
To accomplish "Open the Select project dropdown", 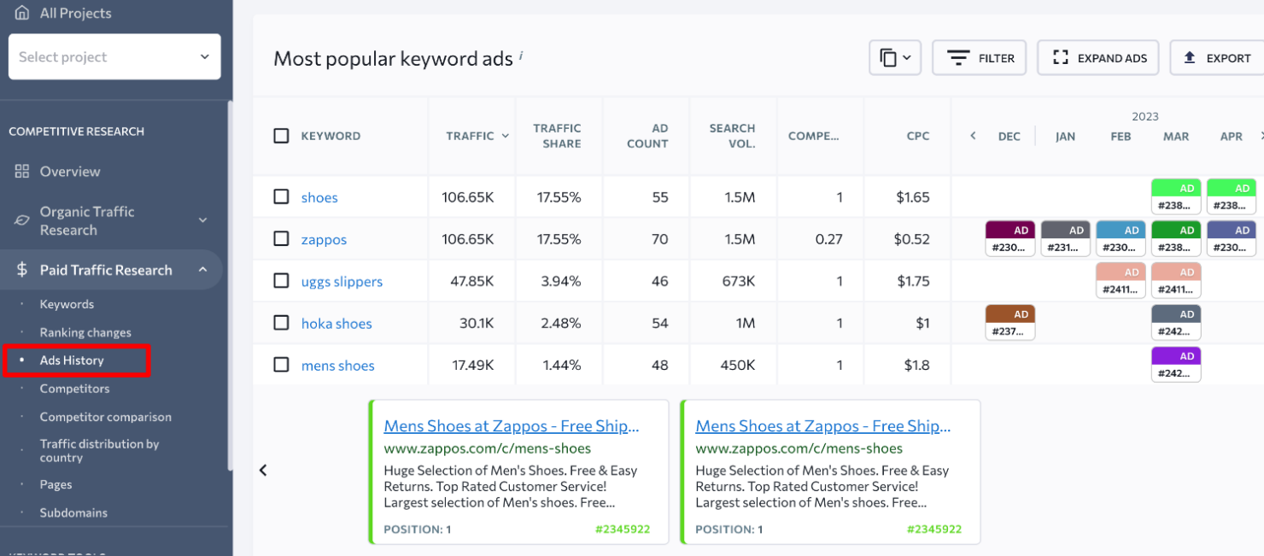I will pyautogui.click(x=114, y=56).
